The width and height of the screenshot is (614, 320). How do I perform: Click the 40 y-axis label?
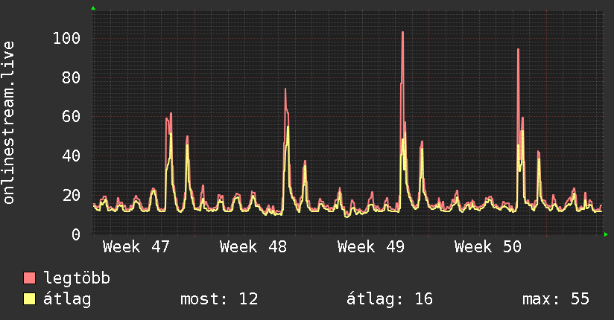(x=72, y=156)
